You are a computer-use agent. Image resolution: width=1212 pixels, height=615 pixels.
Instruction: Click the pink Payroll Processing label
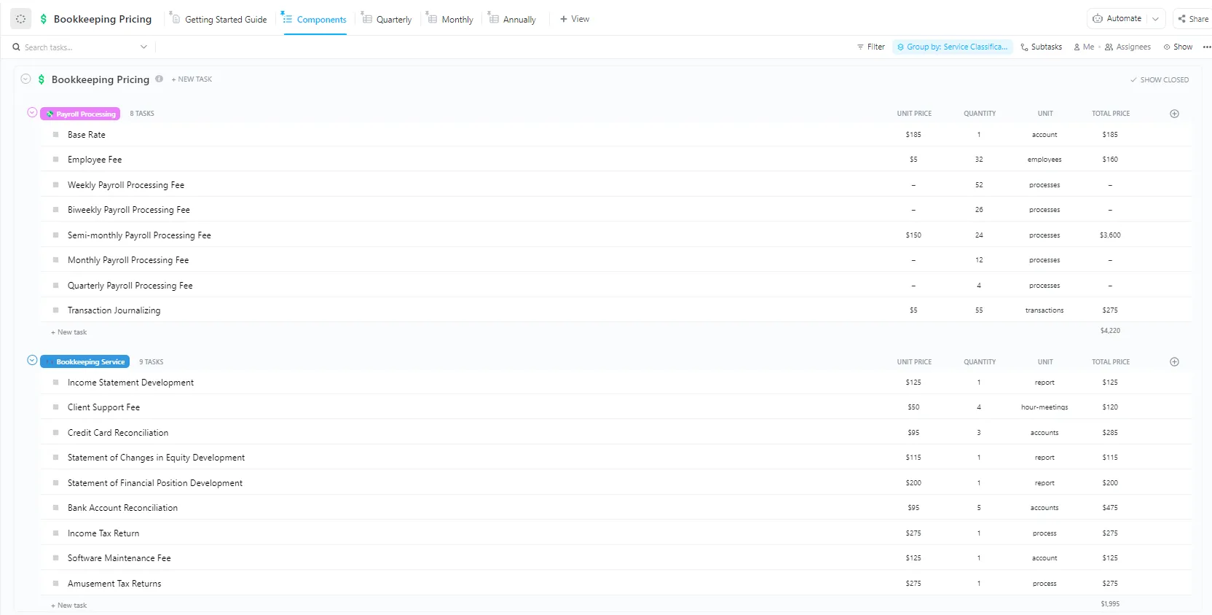(x=80, y=114)
